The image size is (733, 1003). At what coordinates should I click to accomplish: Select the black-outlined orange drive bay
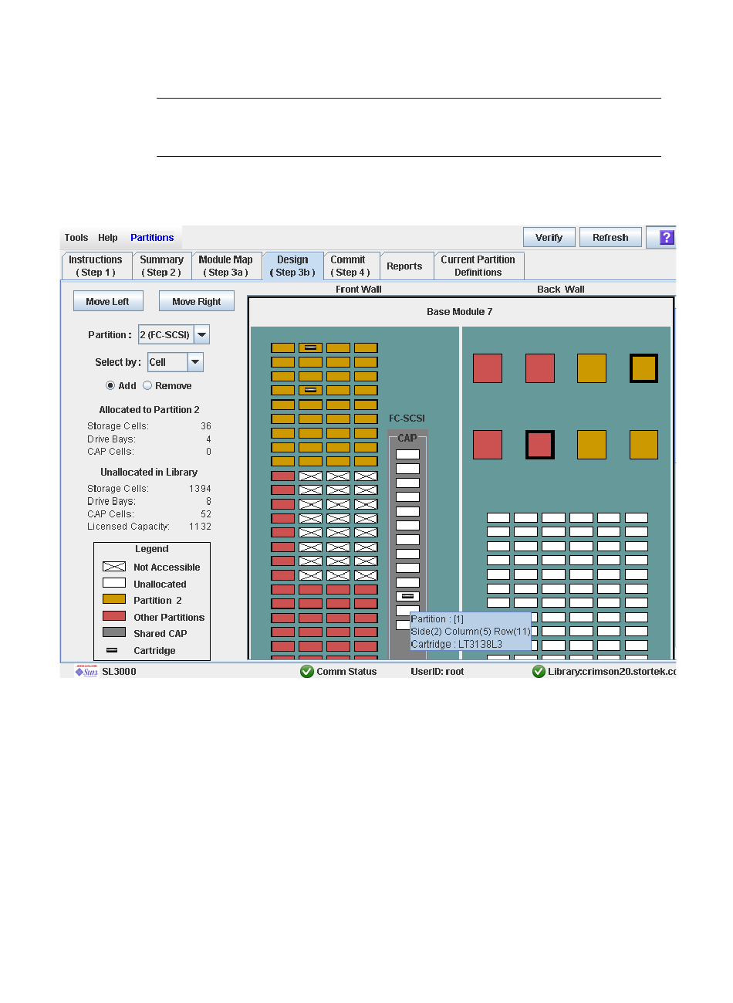[643, 368]
